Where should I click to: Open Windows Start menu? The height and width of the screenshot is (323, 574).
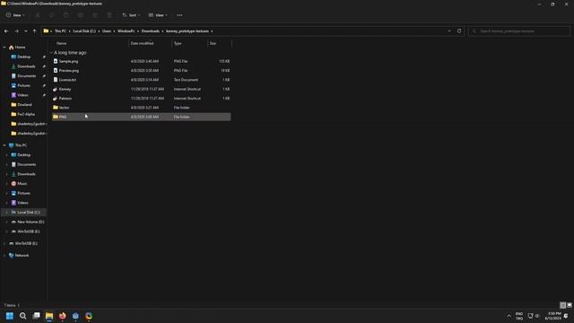point(10,316)
